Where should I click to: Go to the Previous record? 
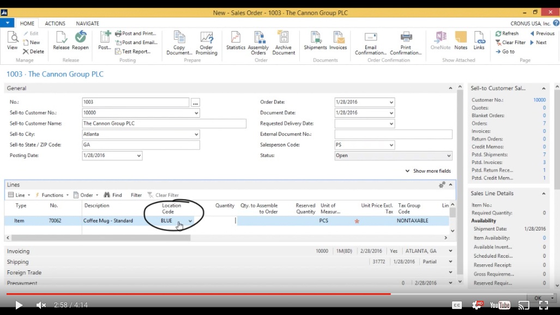[x=542, y=33]
